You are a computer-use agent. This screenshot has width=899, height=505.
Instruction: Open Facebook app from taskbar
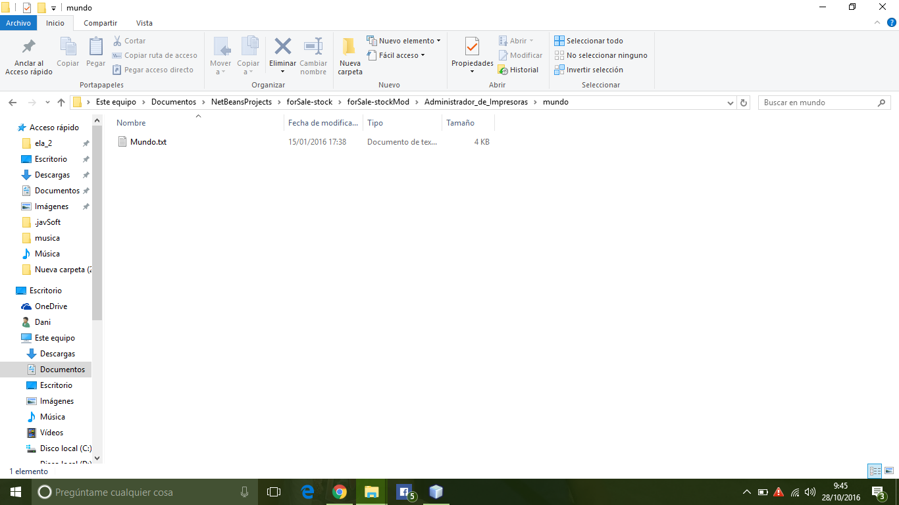coord(405,492)
